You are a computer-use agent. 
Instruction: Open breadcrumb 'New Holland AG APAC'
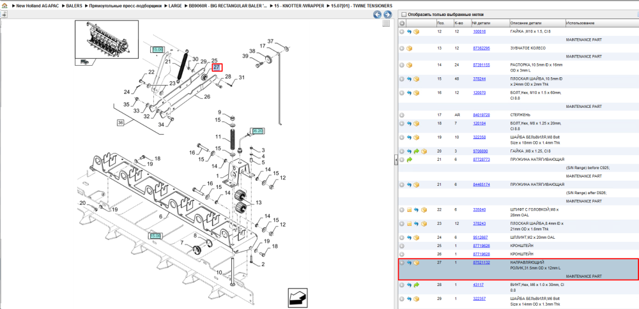[39, 6]
